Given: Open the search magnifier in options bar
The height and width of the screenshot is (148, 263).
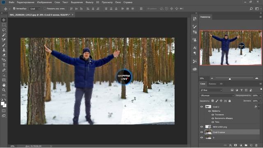Looking at the screenshot, I should click(x=251, y=9).
